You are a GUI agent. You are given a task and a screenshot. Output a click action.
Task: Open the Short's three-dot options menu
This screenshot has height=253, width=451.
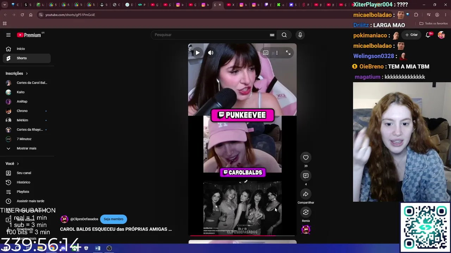277,53
